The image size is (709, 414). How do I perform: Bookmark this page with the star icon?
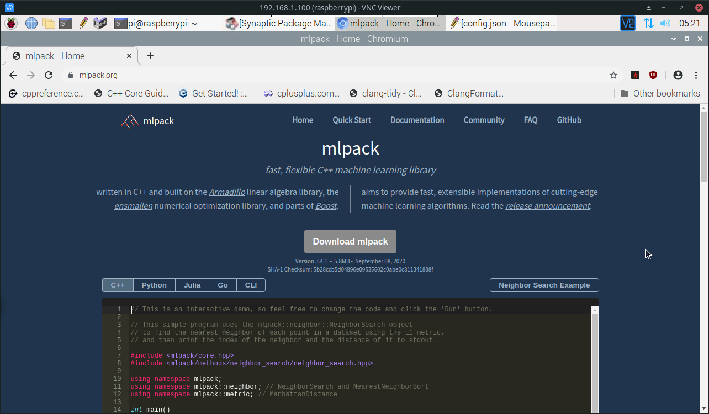[x=613, y=75]
